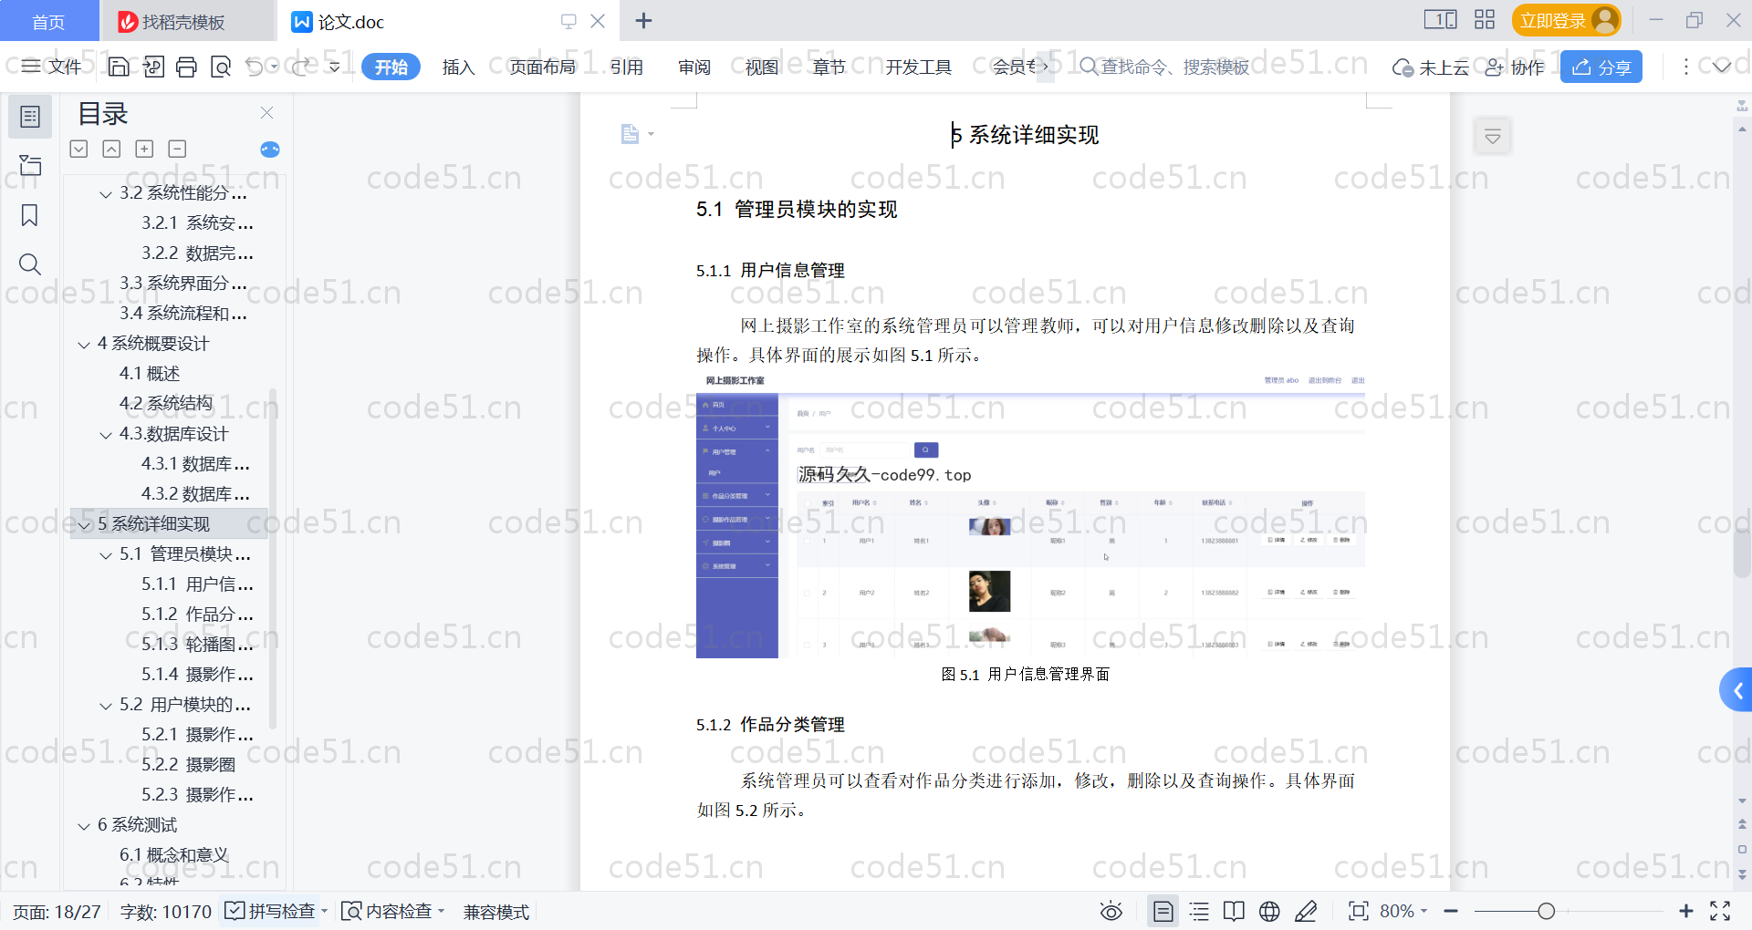Click the Save icon in the toolbar
The height and width of the screenshot is (930, 1752).
[119, 67]
